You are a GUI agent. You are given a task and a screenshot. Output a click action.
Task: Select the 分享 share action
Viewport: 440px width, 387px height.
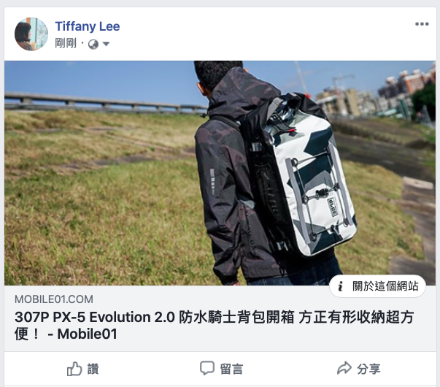pyautogui.click(x=358, y=369)
